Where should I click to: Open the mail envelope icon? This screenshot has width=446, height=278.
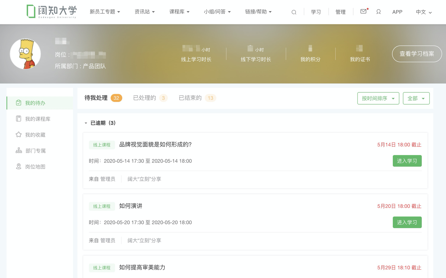363,11
